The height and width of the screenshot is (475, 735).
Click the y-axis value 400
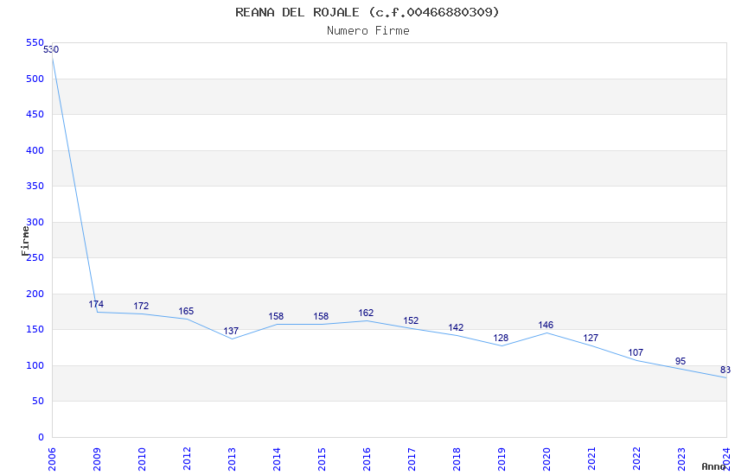[x=35, y=150]
